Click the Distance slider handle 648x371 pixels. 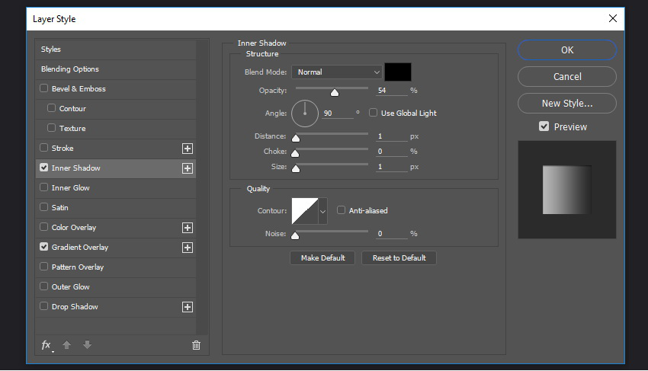click(296, 138)
